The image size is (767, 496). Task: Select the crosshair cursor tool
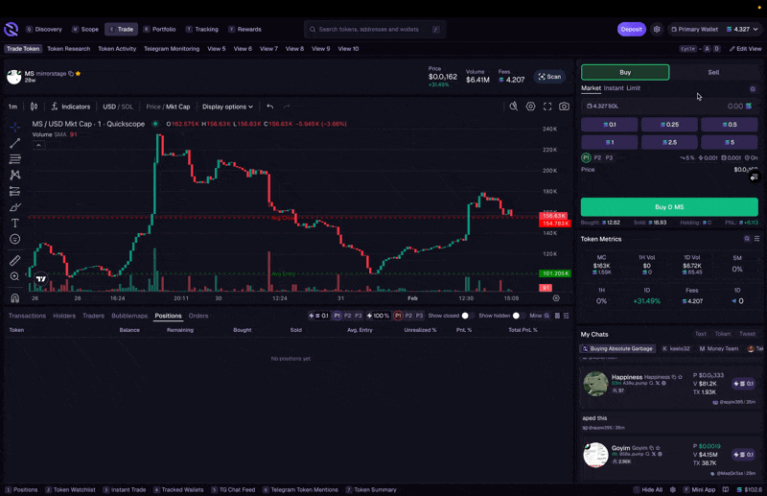click(15, 128)
